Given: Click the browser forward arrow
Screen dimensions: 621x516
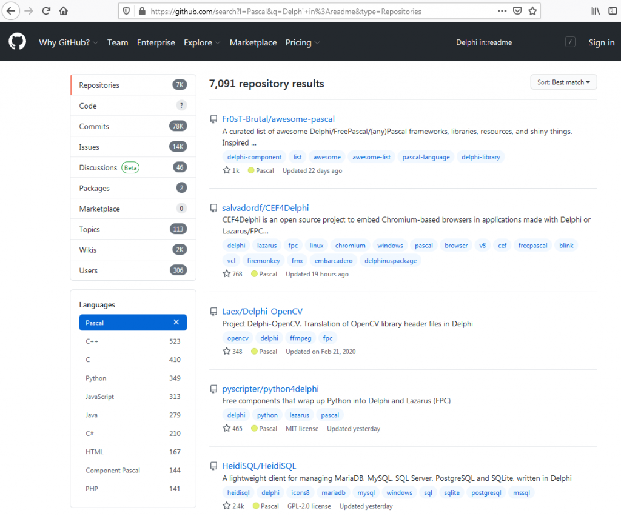Looking at the screenshot, I should (29, 11).
